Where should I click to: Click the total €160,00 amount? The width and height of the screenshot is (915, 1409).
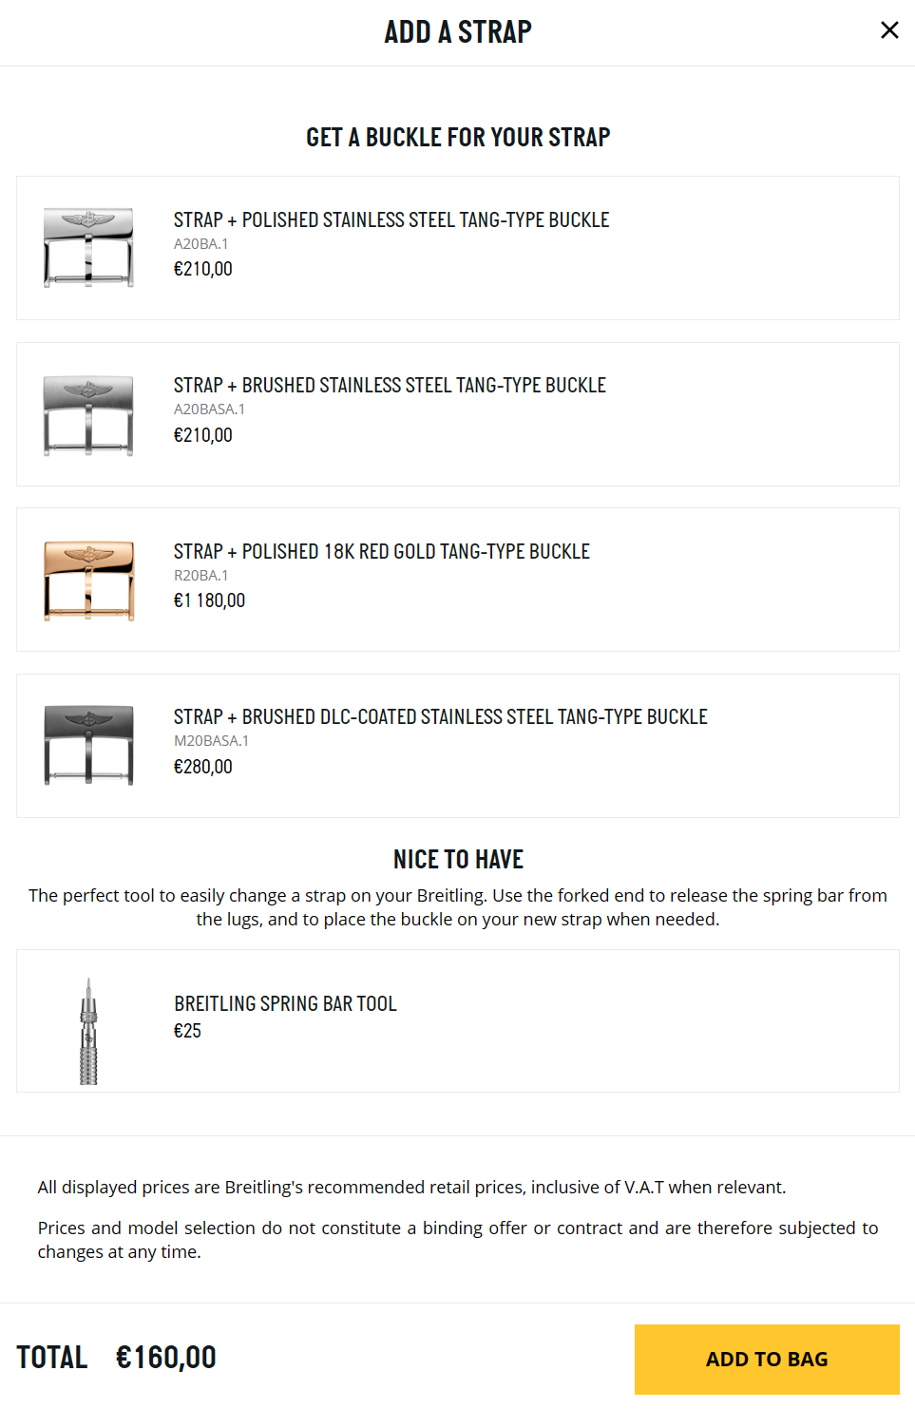point(166,1358)
